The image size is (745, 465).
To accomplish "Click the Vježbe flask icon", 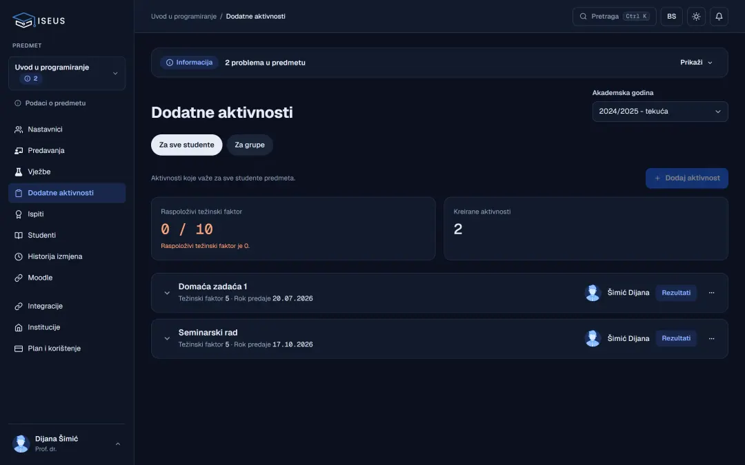I will pos(19,172).
